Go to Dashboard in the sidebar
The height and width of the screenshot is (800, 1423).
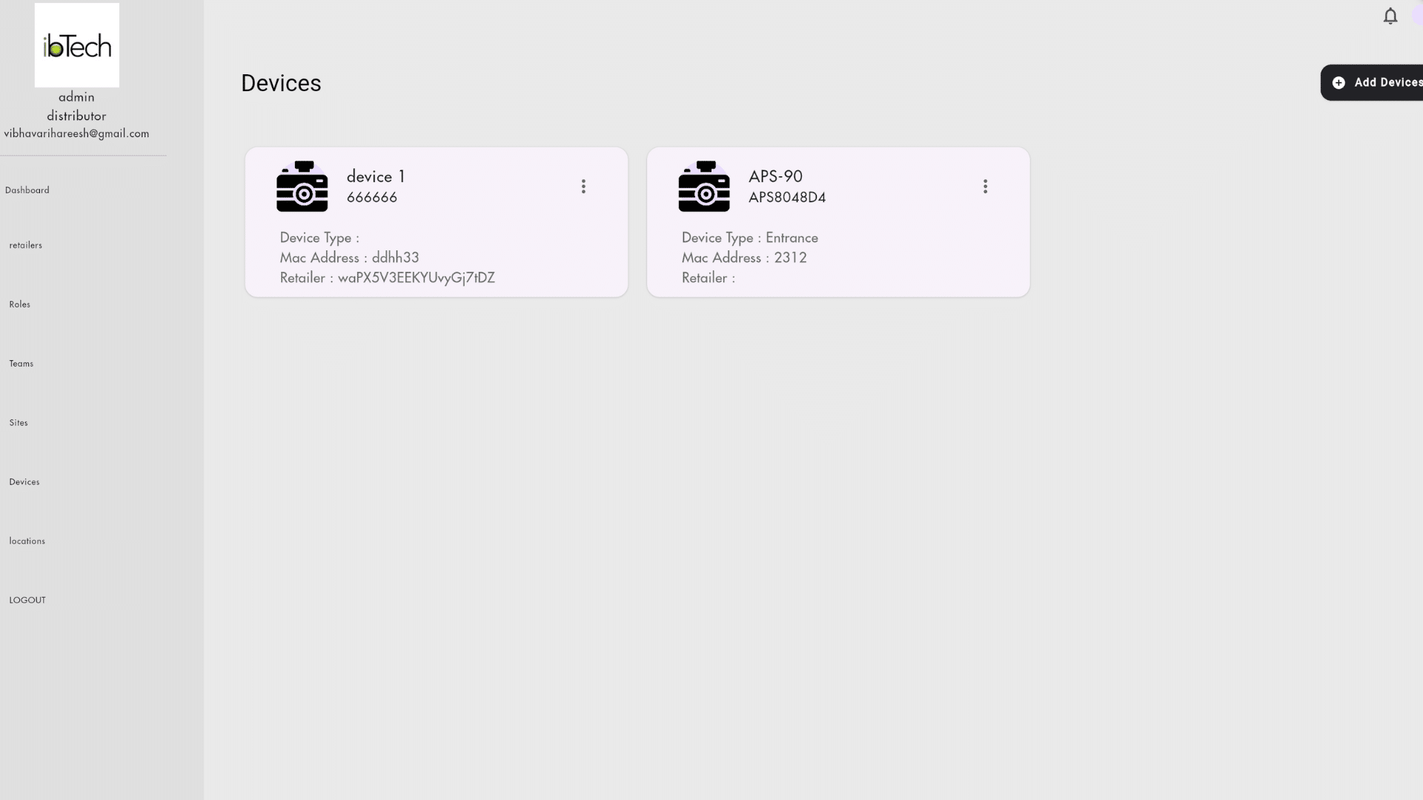point(27,190)
